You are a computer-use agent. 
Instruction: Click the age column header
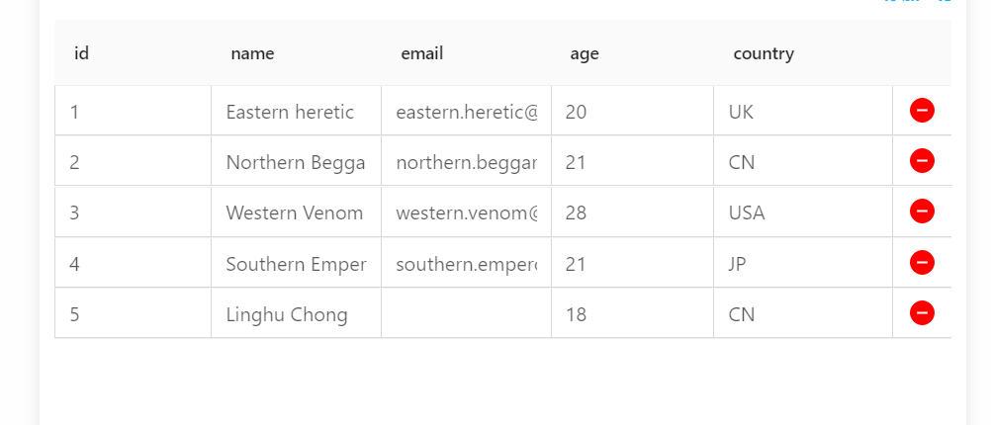tap(585, 53)
